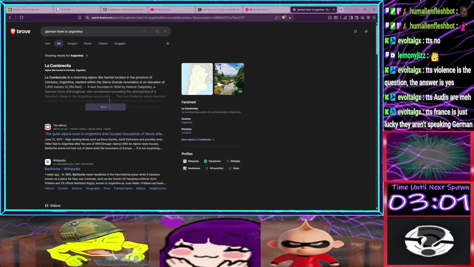Open the Whosonfirst profile chip
The height and width of the screenshot is (267, 474).
point(214,168)
